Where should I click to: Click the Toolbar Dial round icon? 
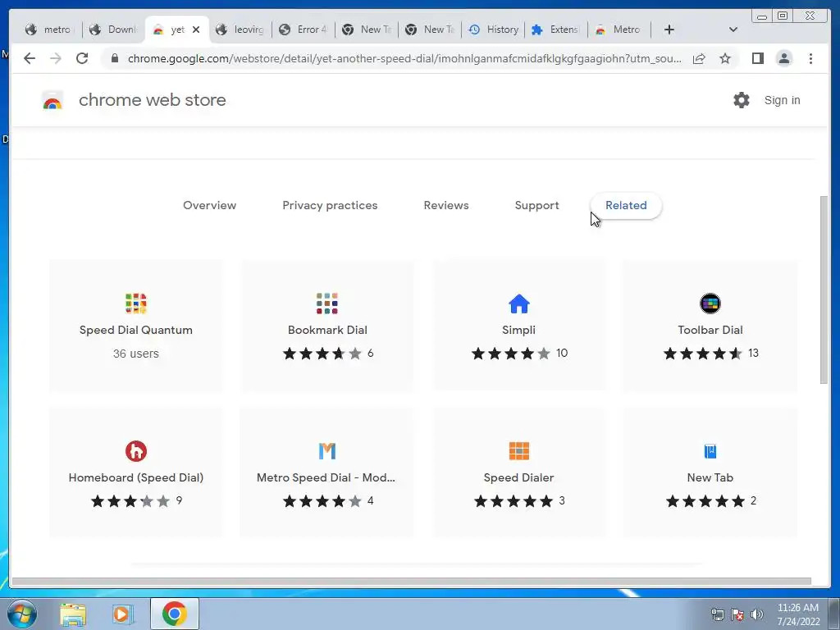click(x=710, y=304)
